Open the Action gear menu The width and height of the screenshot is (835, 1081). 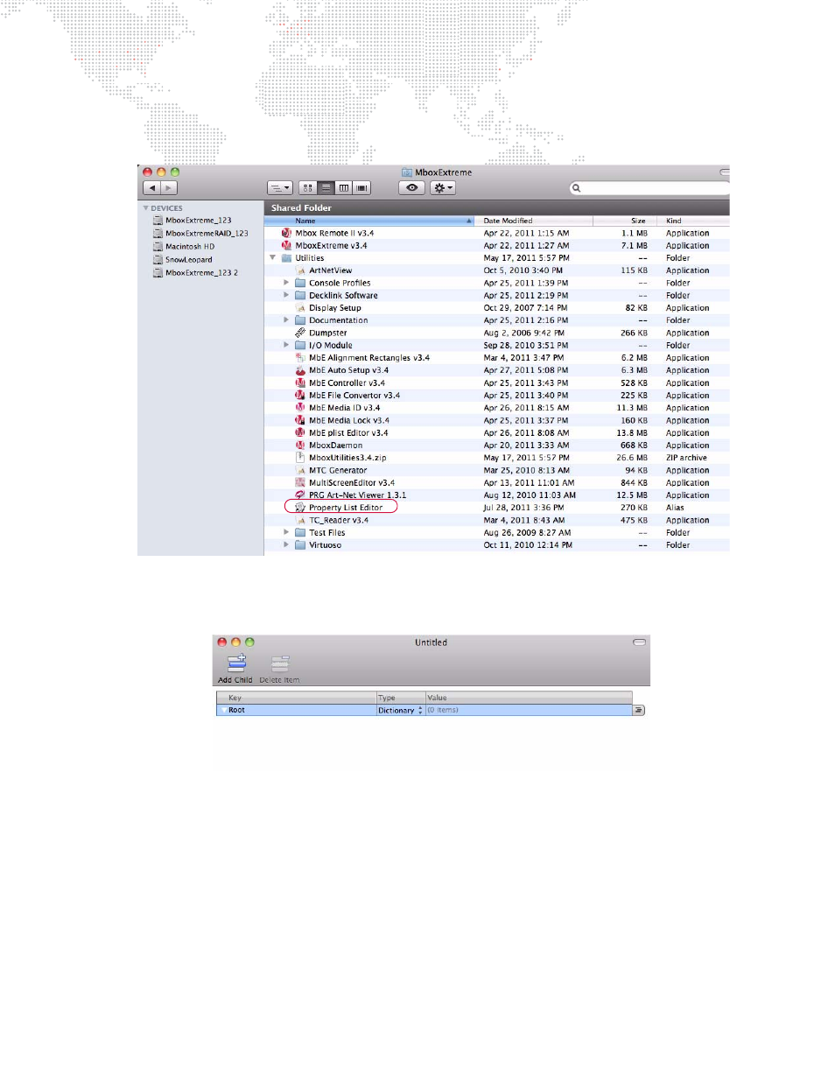coord(443,188)
